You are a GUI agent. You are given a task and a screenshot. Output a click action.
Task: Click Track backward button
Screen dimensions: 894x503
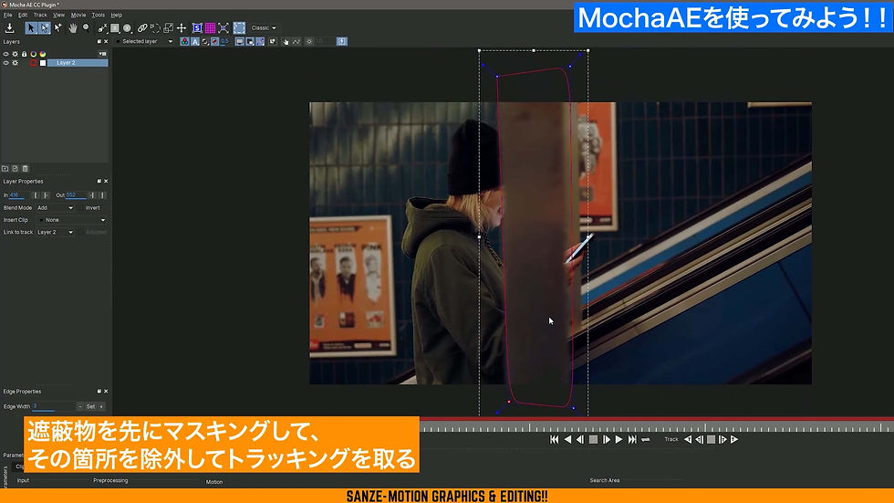pyautogui.click(x=688, y=440)
